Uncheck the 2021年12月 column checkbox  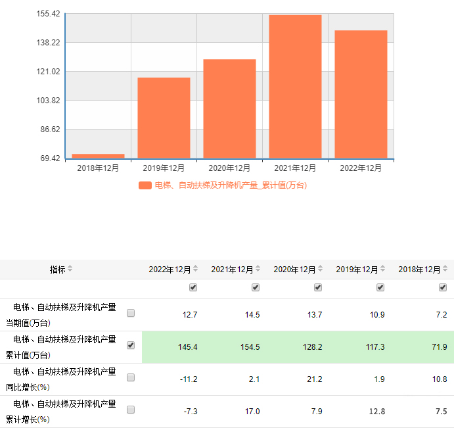coord(256,287)
